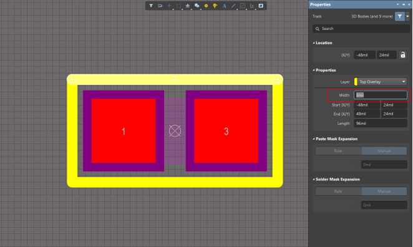The image size is (413, 247).
Task: Enable the Paste Mask Expansion checkbox
Action: pyautogui.click(x=357, y=165)
